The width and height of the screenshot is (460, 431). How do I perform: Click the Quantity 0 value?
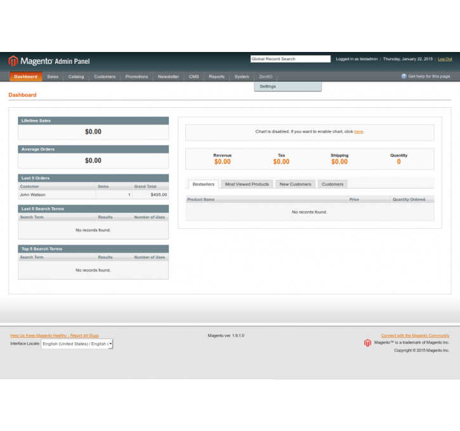398,162
